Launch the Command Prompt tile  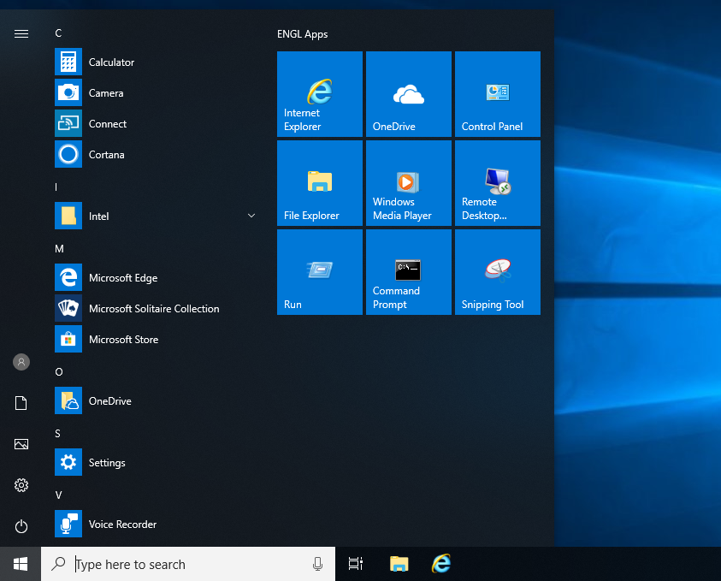[x=408, y=272]
